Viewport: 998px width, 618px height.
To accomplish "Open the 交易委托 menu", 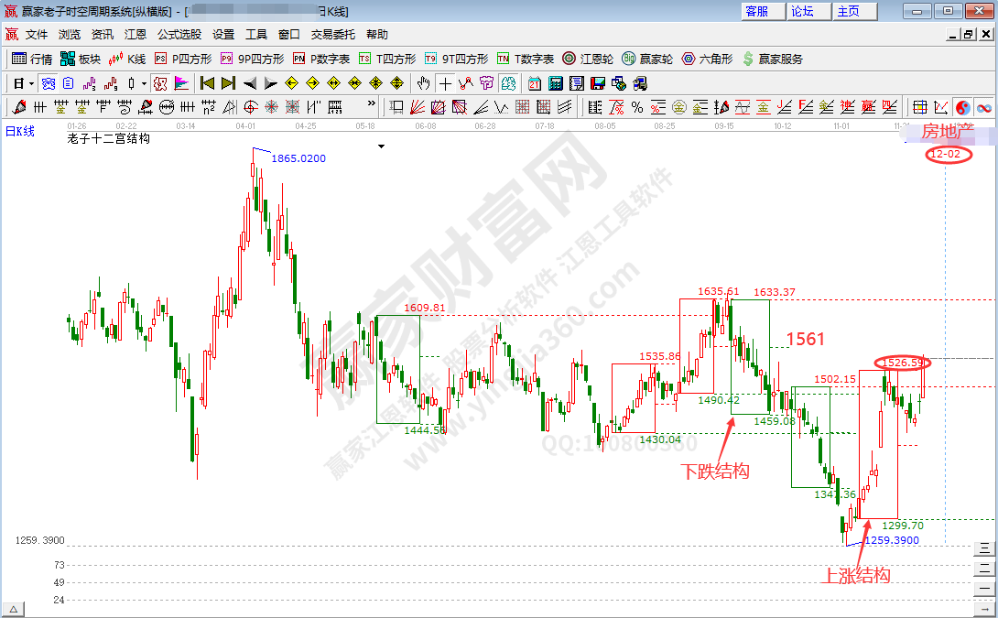I will coord(333,34).
